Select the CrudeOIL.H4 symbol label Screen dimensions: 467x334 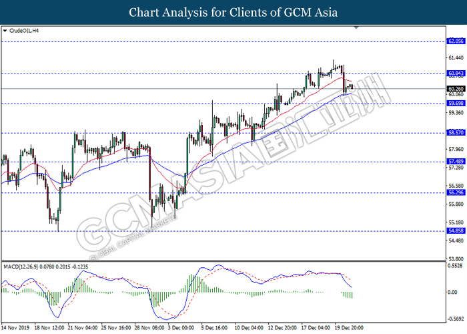[x=24, y=31]
